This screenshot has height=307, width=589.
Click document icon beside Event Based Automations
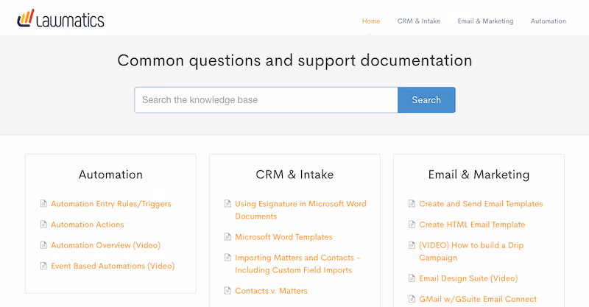click(43, 266)
